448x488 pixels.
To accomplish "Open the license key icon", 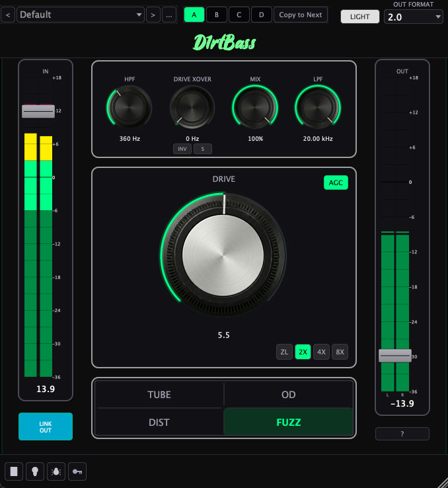I will 77,471.
